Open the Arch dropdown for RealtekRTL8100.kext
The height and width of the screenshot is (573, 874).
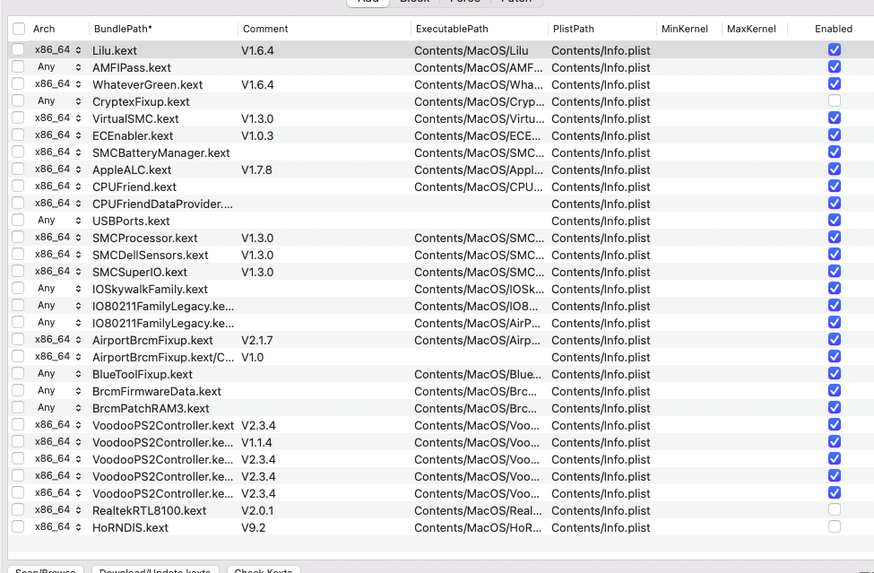pos(58,509)
